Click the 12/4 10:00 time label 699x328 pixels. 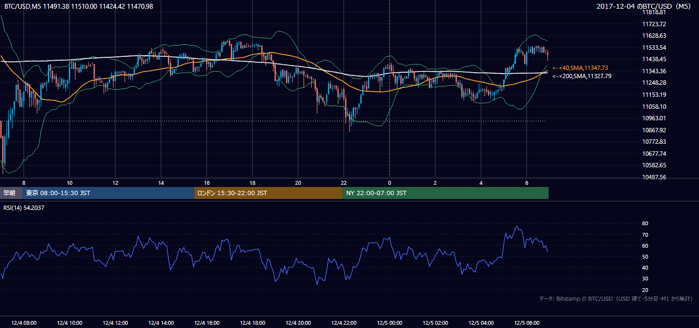(69, 323)
